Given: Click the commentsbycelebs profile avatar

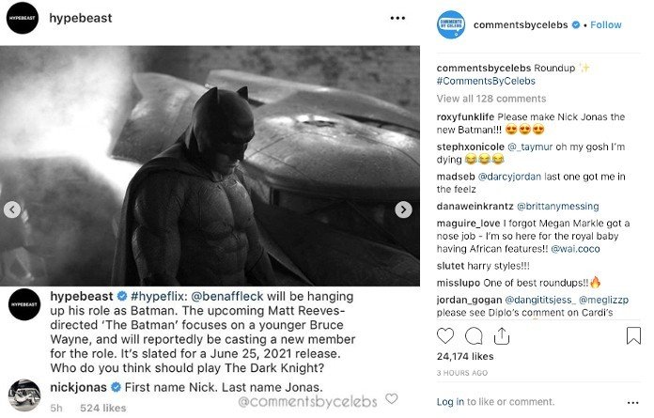Looking at the screenshot, I should [452, 24].
